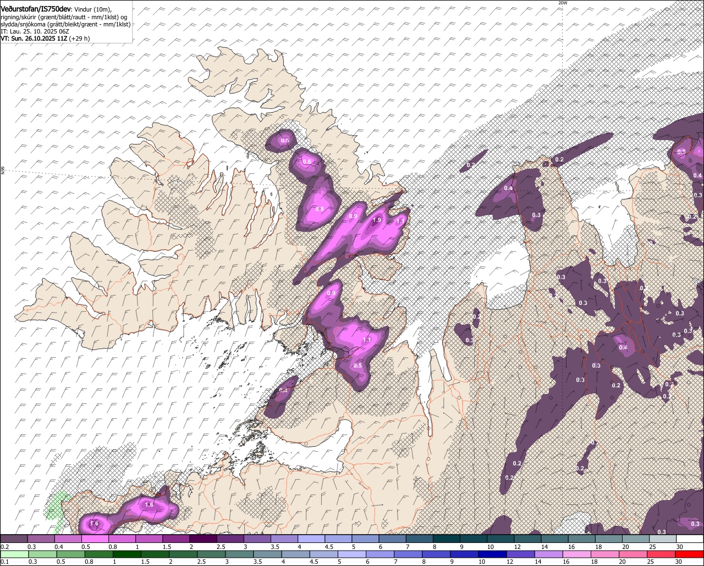Viewport: 704px width, 566px height.
Task: Click the lavender 4 swatch in purple legend
Action: click(311, 539)
